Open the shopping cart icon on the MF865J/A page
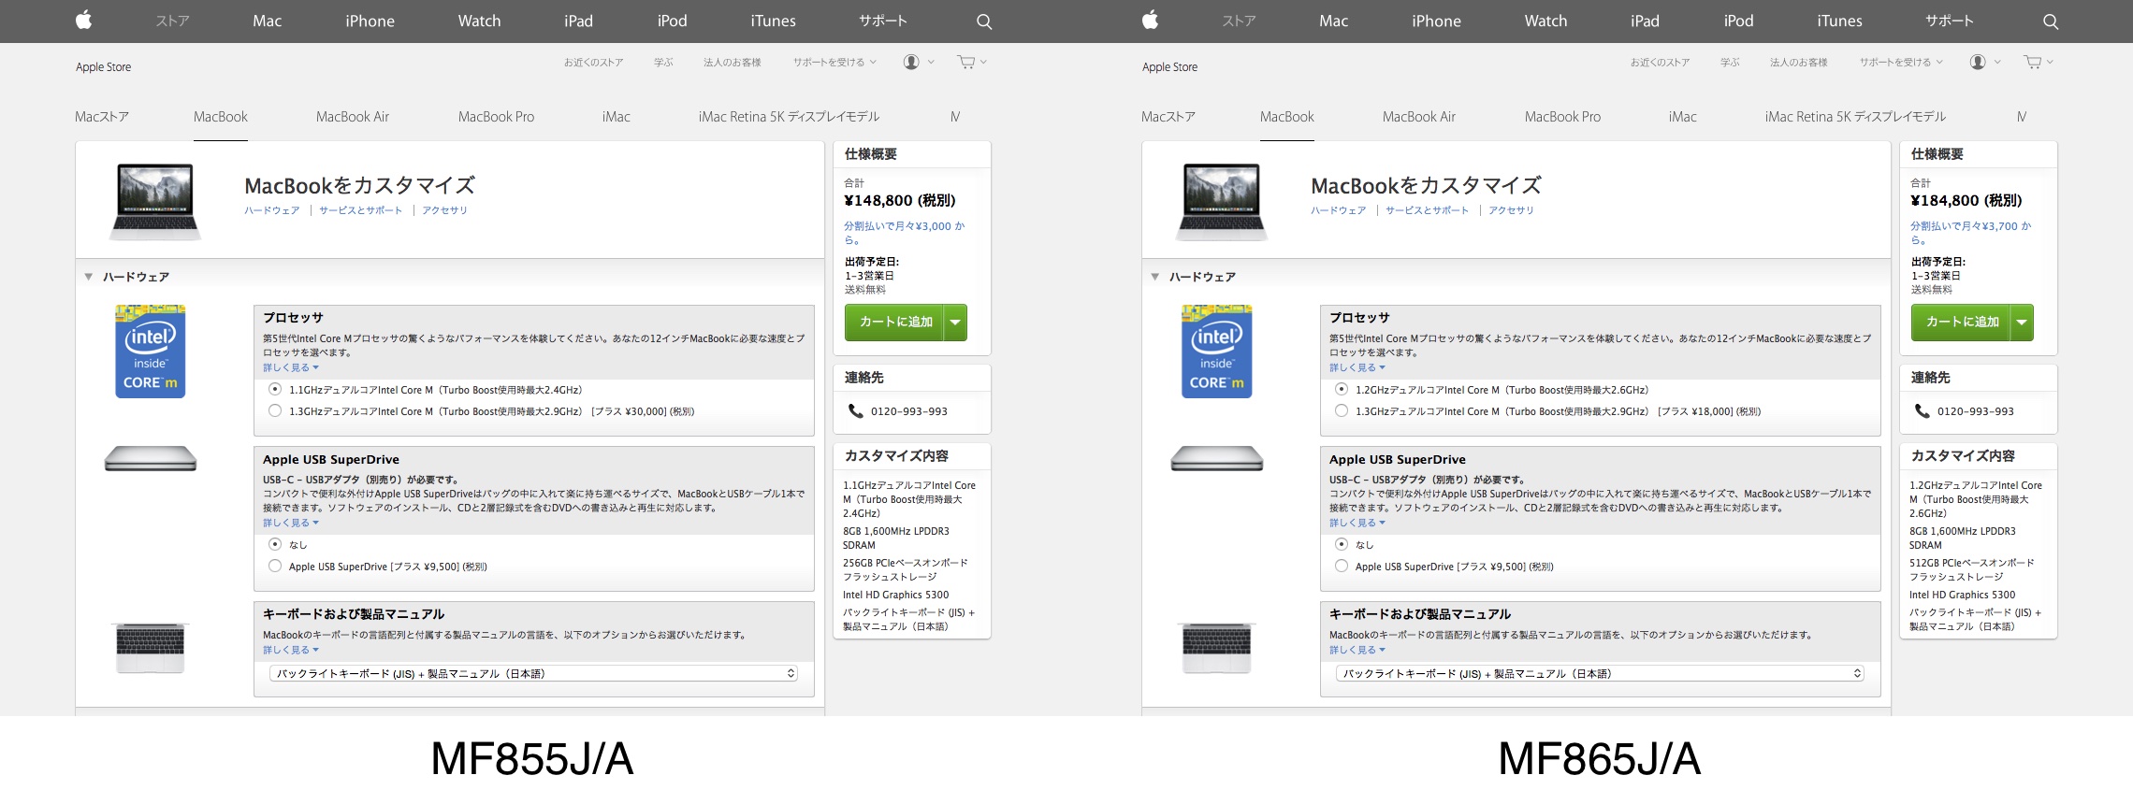The image size is (2133, 804). coord(2033,62)
